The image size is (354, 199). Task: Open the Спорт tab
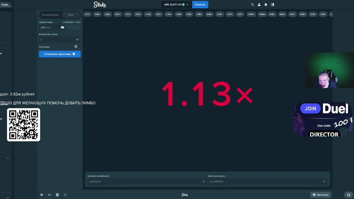coord(5,4)
